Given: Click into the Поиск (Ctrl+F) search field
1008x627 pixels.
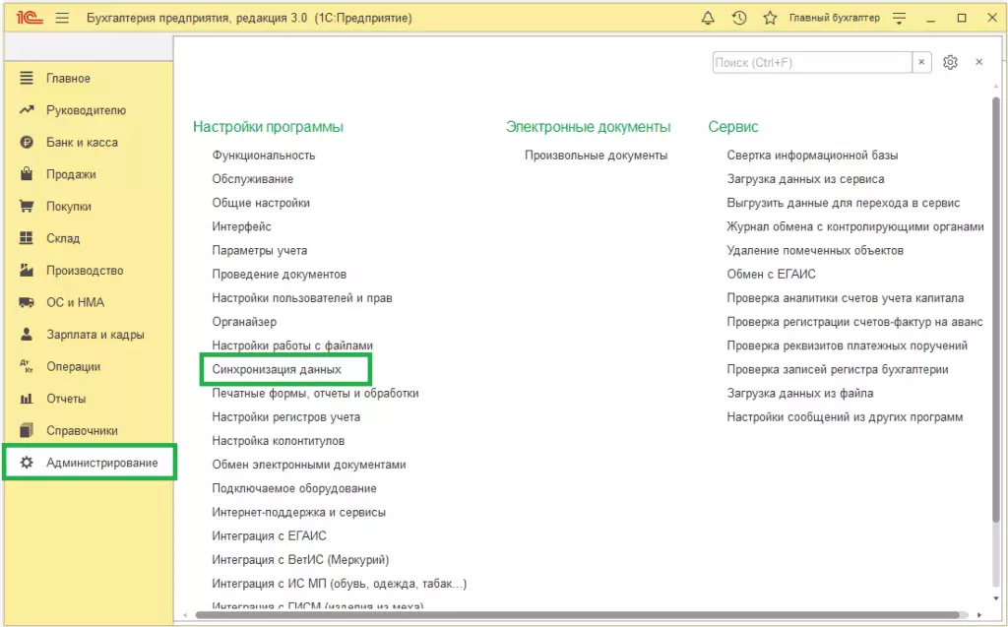Looking at the screenshot, I should pos(812,62).
